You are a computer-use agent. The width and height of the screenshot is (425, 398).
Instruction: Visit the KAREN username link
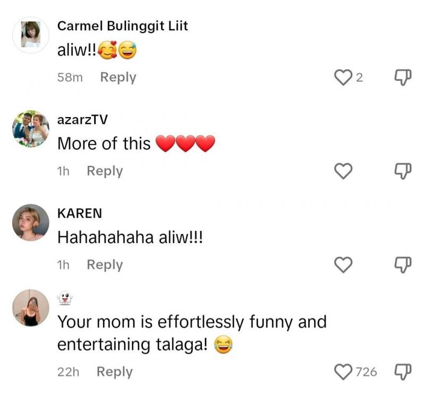[x=80, y=213]
